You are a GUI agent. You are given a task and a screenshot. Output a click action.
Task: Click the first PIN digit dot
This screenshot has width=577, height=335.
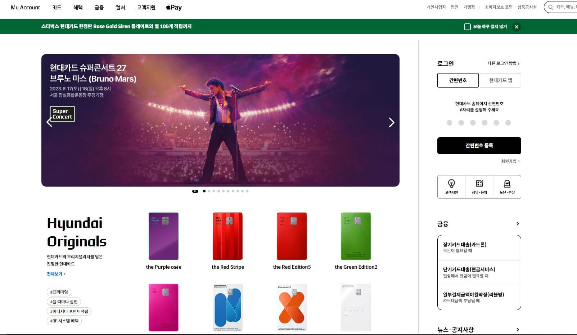[x=449, y=123]
